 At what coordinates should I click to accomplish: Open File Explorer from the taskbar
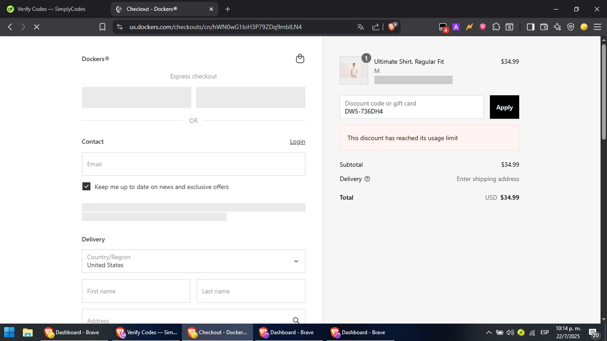pyautogui.click(x=28, y=333)
